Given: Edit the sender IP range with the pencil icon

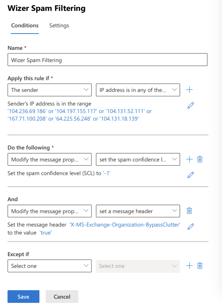Looking at the screenshot, I should click(190, 105).
